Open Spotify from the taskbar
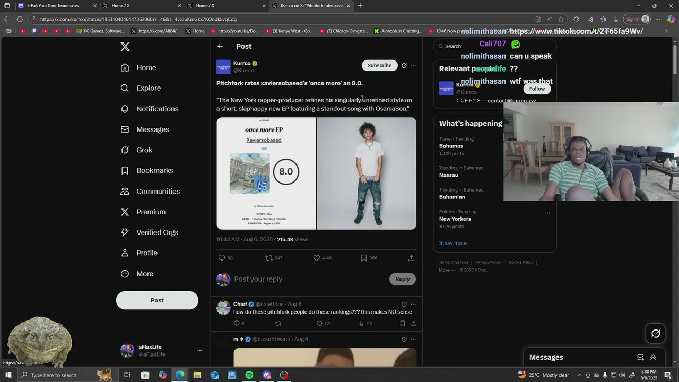 click(x=249, y=375)
